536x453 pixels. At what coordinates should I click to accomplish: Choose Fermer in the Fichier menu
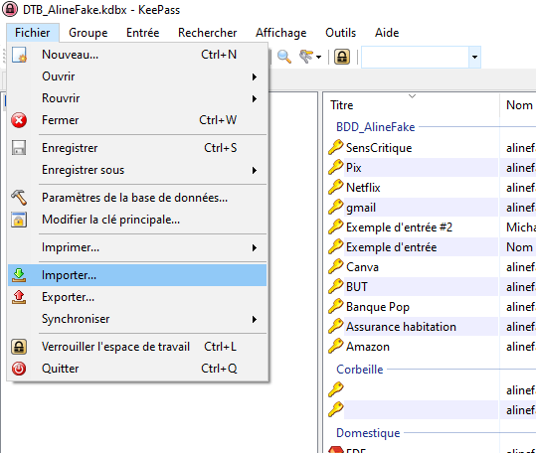[x=137, y=120]
